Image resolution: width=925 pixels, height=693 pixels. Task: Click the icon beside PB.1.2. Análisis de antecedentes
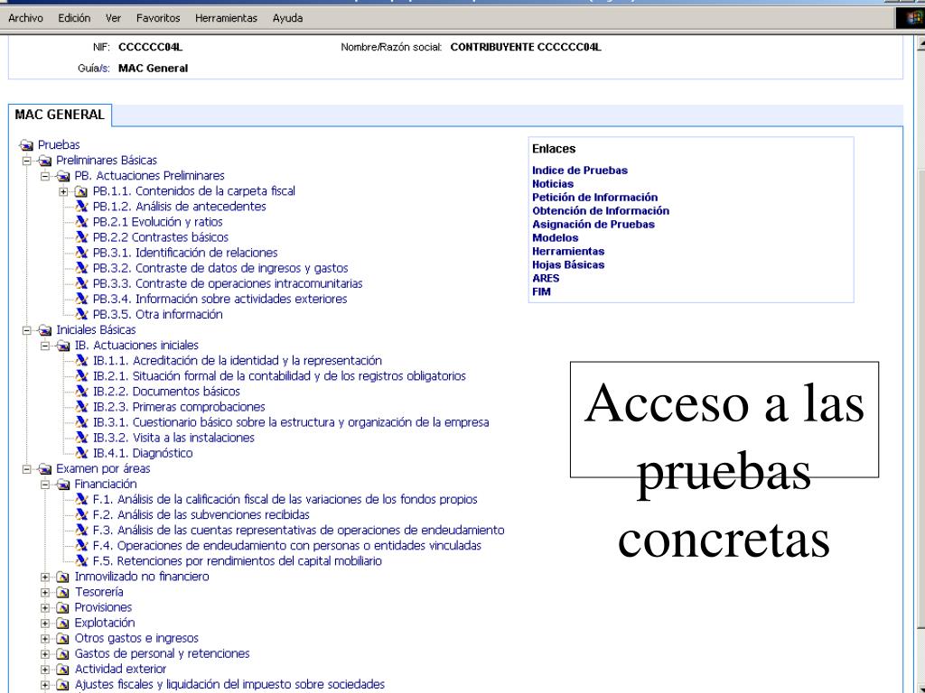click(x=82, y=207)
